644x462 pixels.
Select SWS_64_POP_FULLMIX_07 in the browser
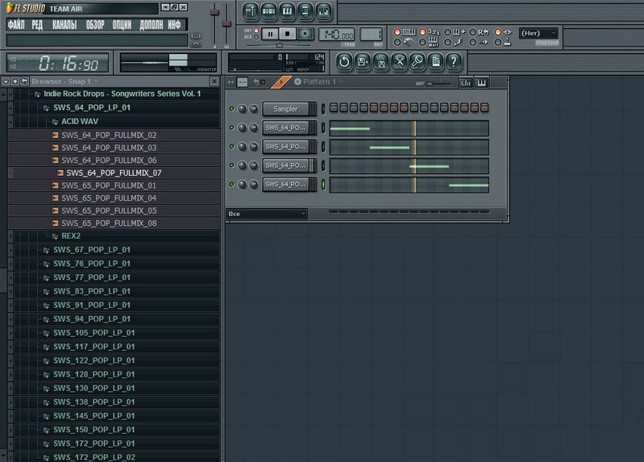click(x=114, y=173)
